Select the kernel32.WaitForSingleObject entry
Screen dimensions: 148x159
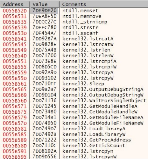coord(104,101)
